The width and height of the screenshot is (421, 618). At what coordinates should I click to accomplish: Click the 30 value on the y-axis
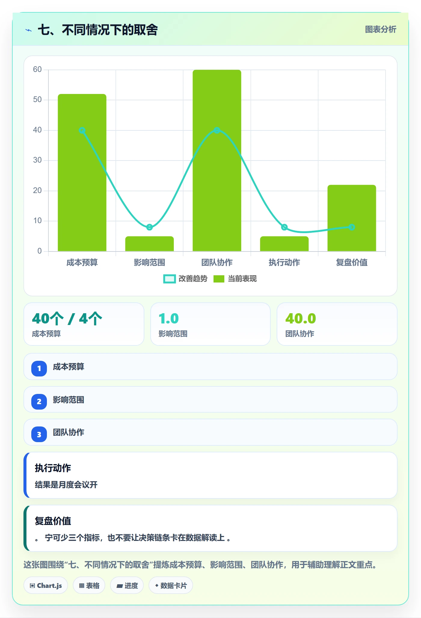[37, 160]
